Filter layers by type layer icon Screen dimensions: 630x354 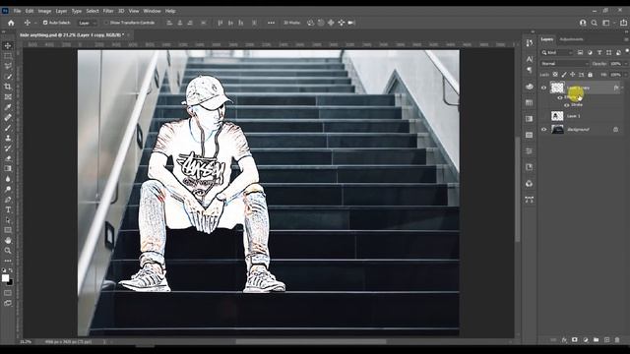599,52
